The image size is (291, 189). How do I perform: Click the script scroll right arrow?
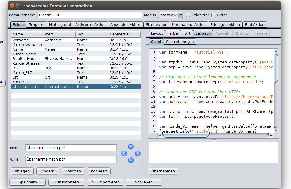pyautogui.click(x=271, y=135)
